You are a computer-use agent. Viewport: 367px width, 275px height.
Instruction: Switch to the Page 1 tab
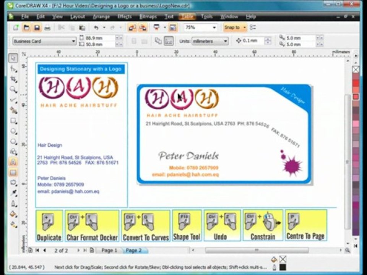pos(109,251)
